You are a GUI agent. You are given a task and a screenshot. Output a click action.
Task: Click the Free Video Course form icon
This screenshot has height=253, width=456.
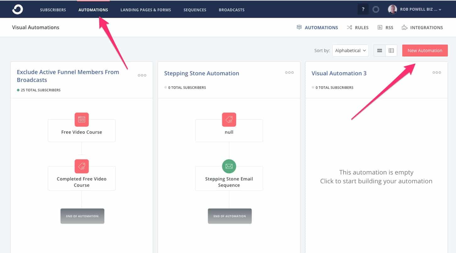tap(82, 120)
